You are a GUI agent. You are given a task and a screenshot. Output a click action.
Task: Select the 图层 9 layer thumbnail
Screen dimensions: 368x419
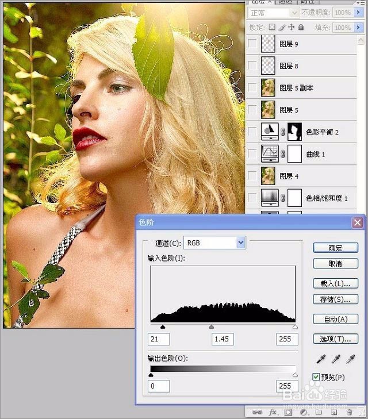(x=268, y=43)
